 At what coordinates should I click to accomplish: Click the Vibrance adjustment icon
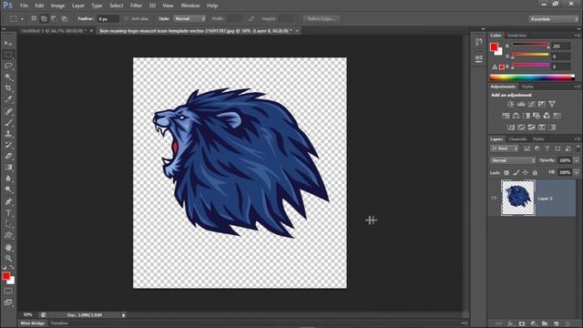pyautogui.click(x=552, y=104)
